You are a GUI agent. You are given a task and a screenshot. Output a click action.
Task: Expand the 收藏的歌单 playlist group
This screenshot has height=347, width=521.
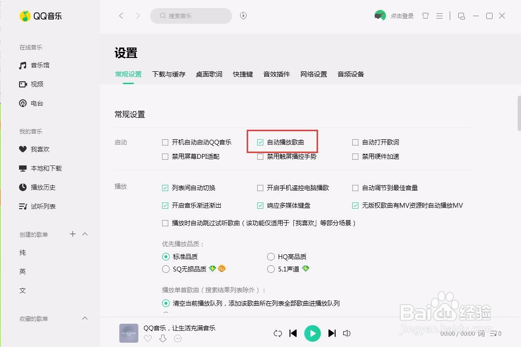[x=85, y=318]
